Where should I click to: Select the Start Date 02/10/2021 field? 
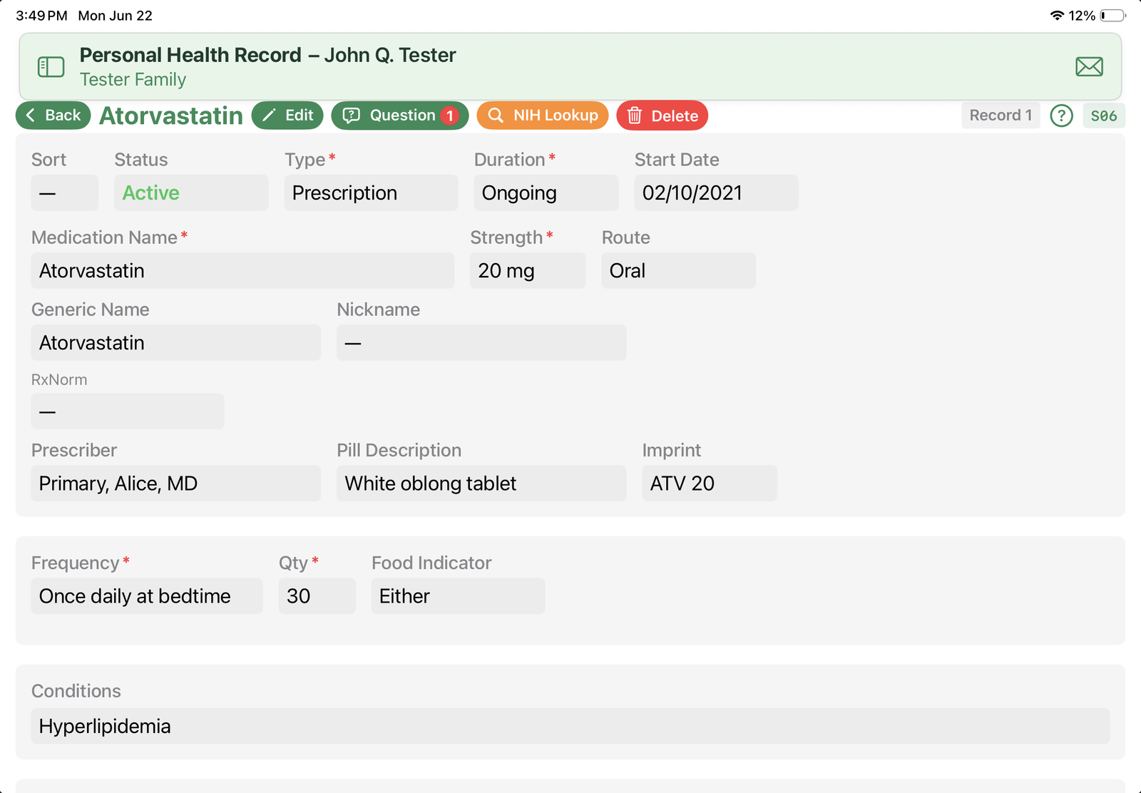tap(716, 193)
